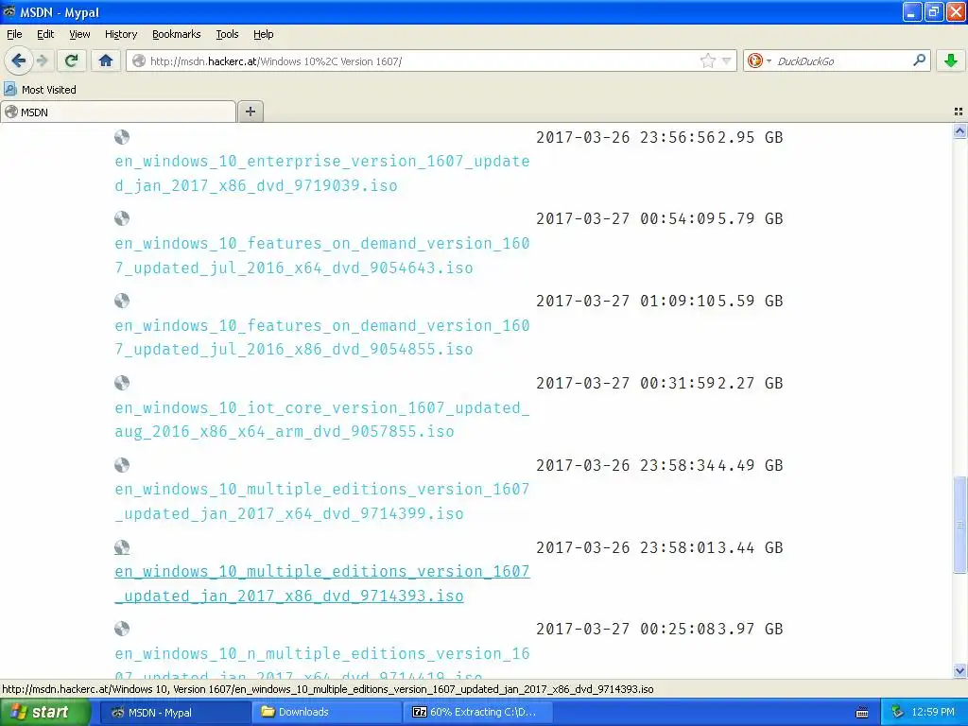Download multiple editions x64 9714399 iso

pyautogui.click(x=321, y=501)
